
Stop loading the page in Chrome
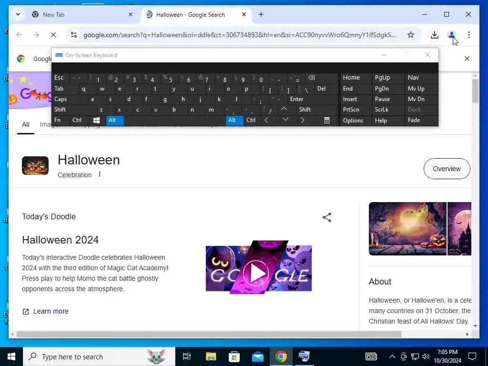pyautogui.click(x=53, y=35)
